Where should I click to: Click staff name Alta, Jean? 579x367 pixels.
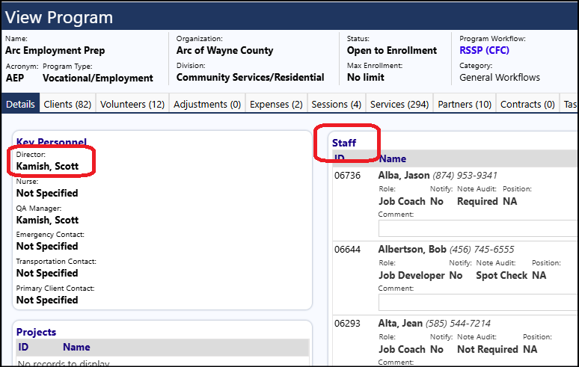pos(400,324)
